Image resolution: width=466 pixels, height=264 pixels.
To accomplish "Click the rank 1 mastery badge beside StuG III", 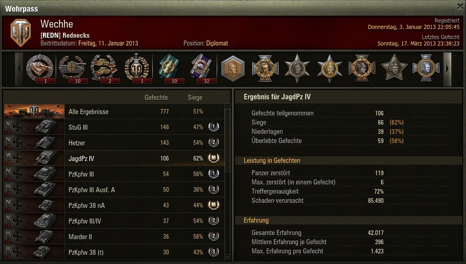I will click(213, 127).
